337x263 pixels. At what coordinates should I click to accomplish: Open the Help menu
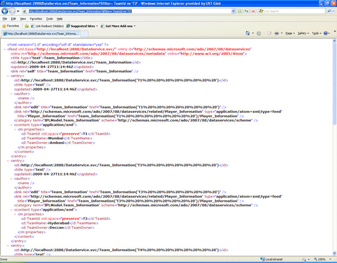(x=59, y=19)
